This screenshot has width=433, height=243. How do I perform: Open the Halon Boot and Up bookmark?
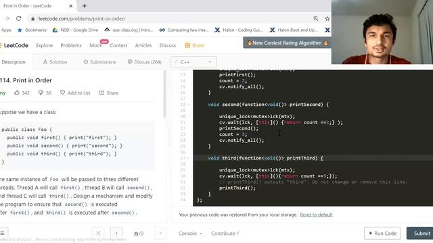click(x=294, y=30)
